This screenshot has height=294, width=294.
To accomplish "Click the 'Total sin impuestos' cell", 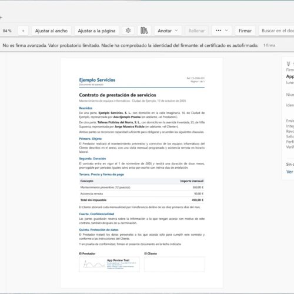I will tap(93, 200).
